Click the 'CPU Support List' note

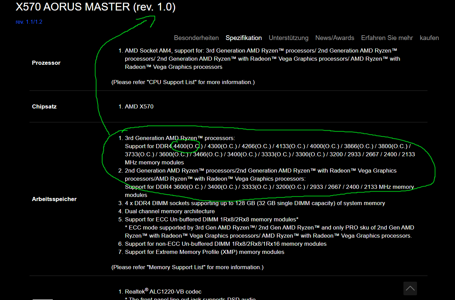click(x=183, y=82)
